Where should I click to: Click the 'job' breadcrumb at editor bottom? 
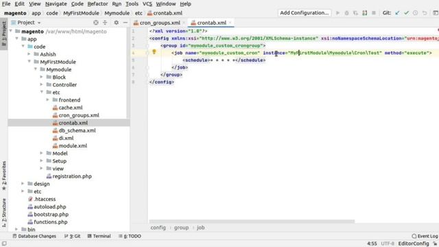(200, 228)
